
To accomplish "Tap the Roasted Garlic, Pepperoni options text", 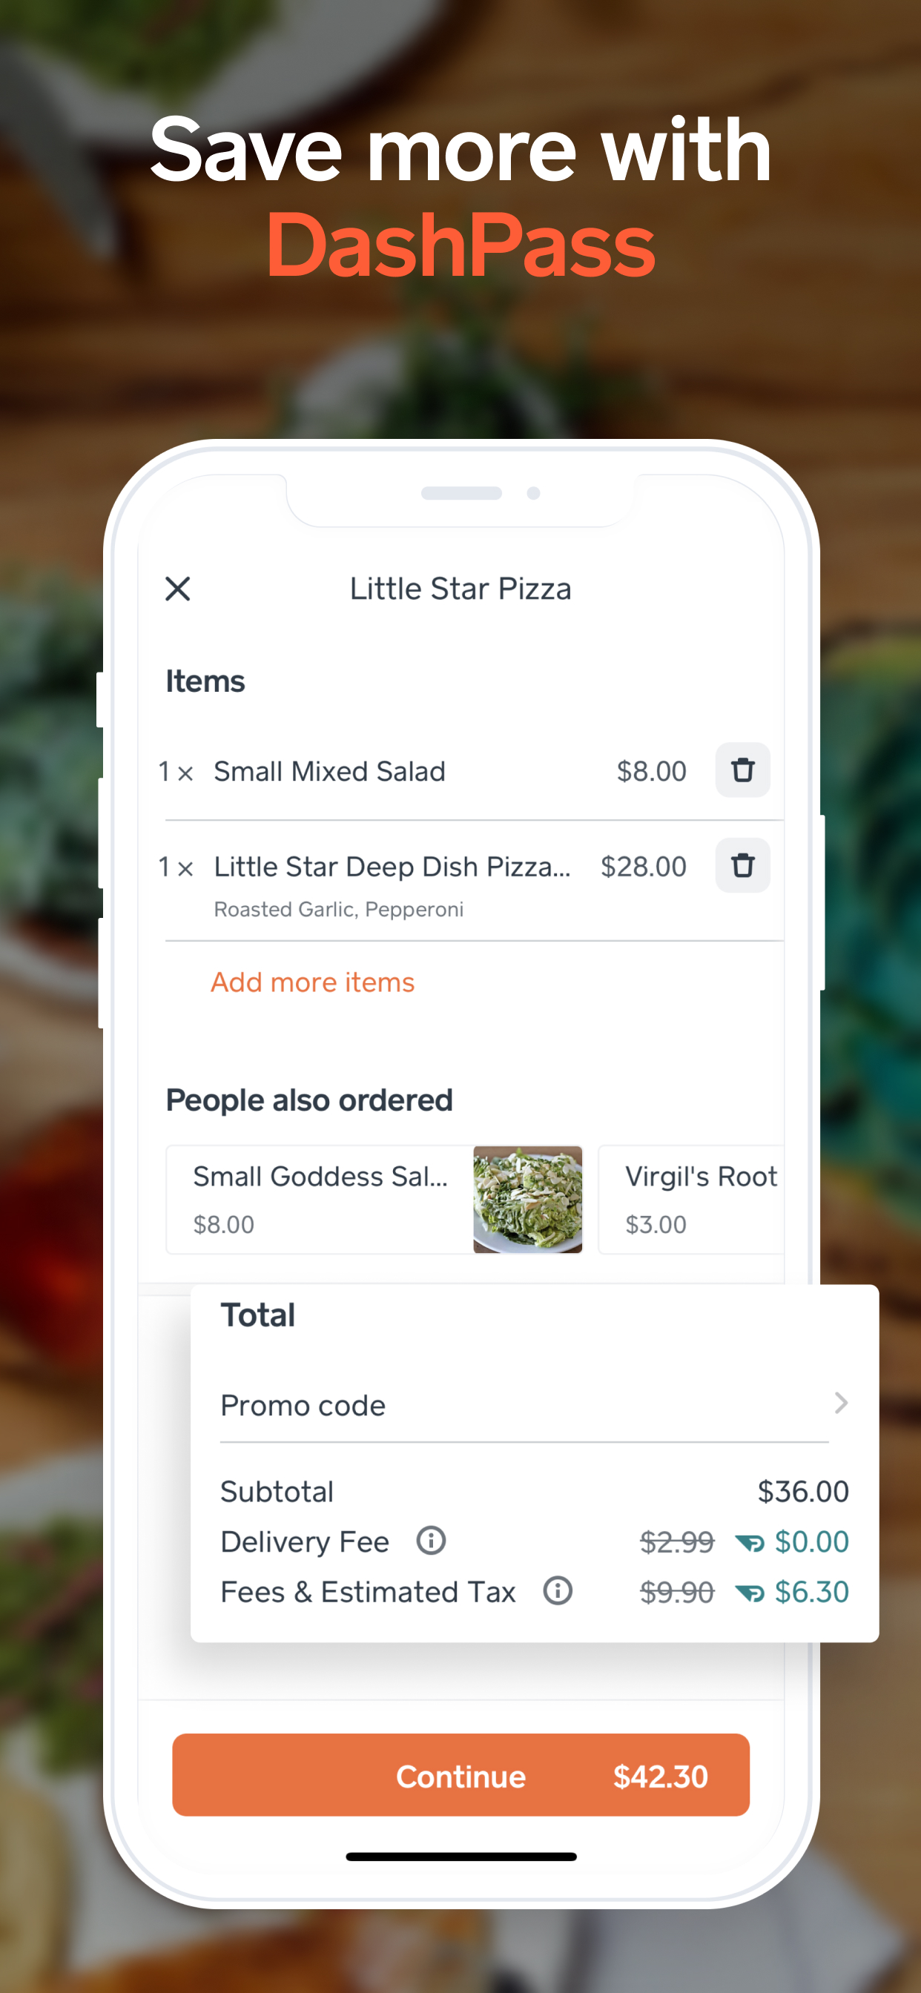I will click(338, 909).
